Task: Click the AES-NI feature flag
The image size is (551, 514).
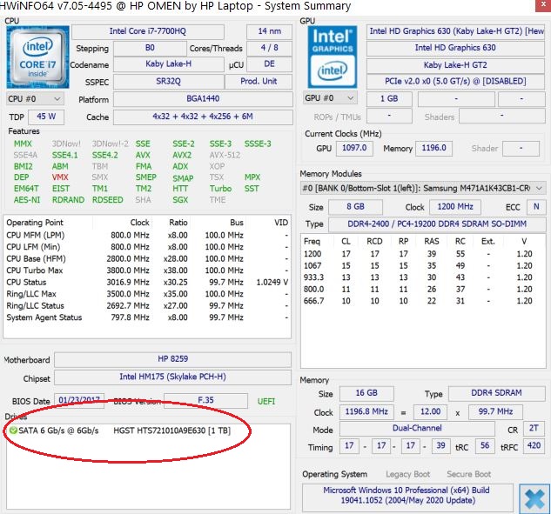Action: click(x=27, y=200)
